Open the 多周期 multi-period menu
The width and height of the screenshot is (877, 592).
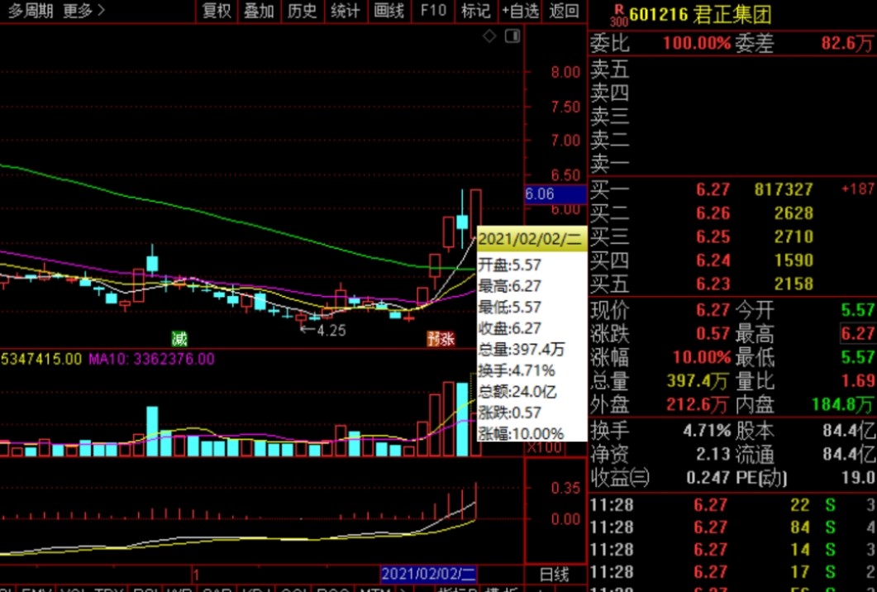click(x=31, y=11)
